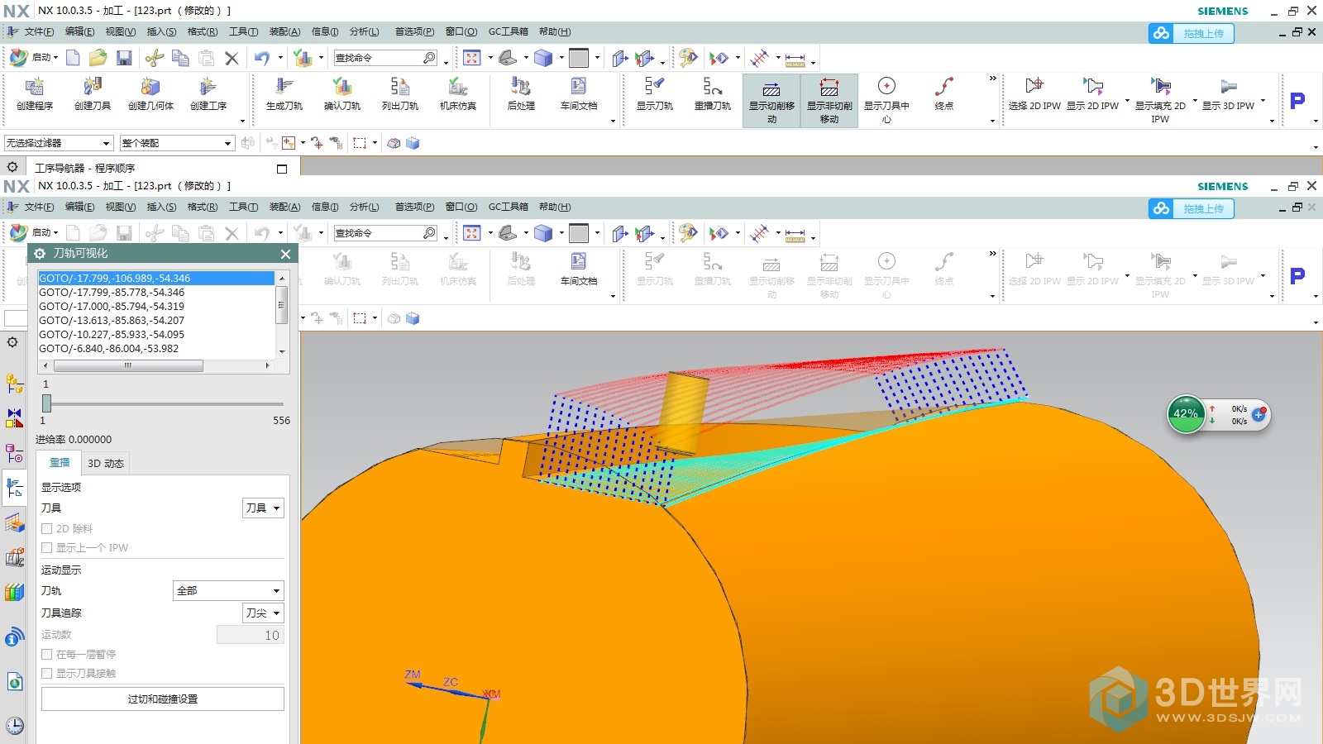The height and width of the screenshot is (744, 1323).
Task: Open the Operation Navigator sidebar tab icon
Action: (14, 487)
